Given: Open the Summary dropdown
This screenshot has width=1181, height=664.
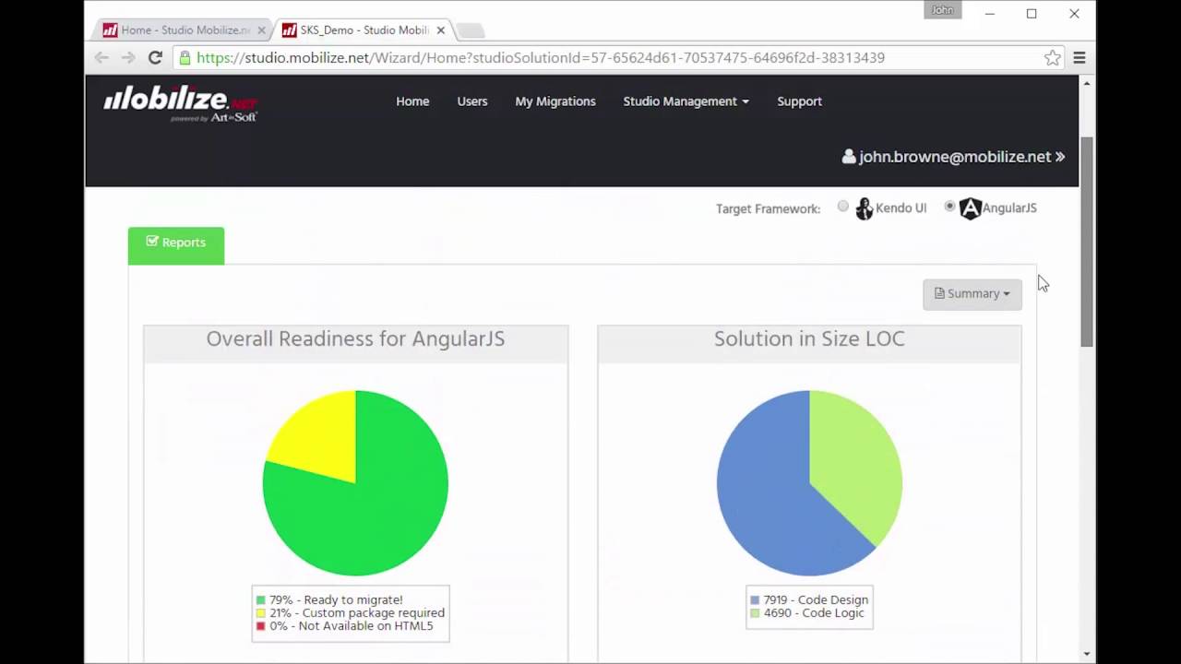Looking at the screenshot, I should 972,294.
